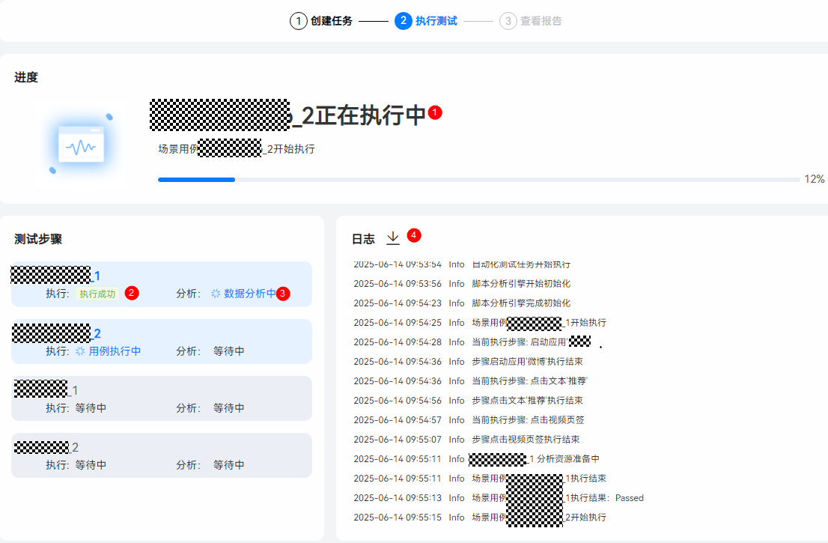The width and height of the screenshot is (828, 543).
Task: Click the progress waveform illustration icon
Action: (81, 145)
